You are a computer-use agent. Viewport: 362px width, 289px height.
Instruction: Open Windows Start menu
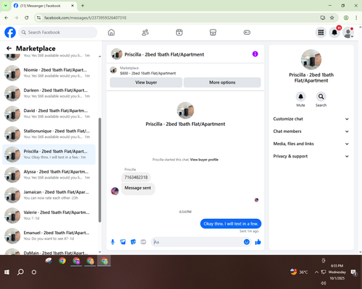pos(7,272)
